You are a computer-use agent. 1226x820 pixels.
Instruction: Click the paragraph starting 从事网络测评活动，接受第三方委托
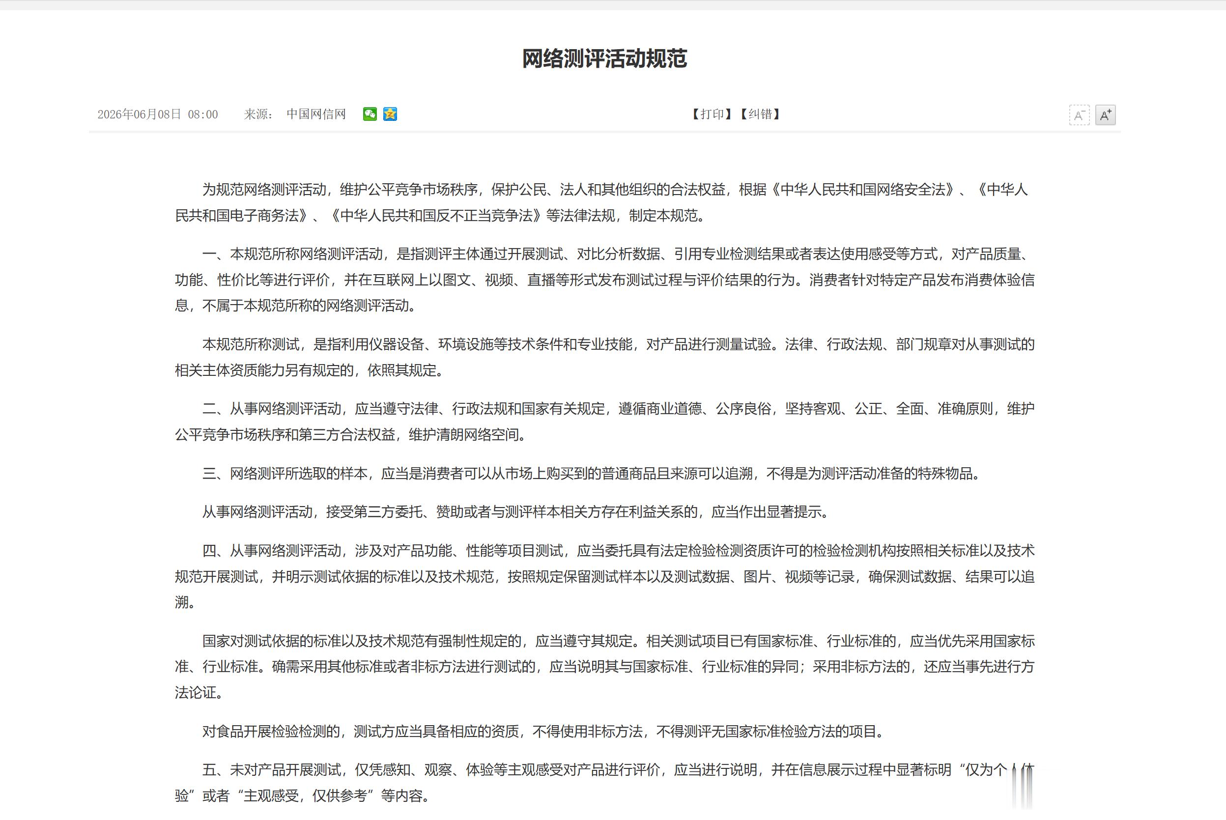click(516, 512)
